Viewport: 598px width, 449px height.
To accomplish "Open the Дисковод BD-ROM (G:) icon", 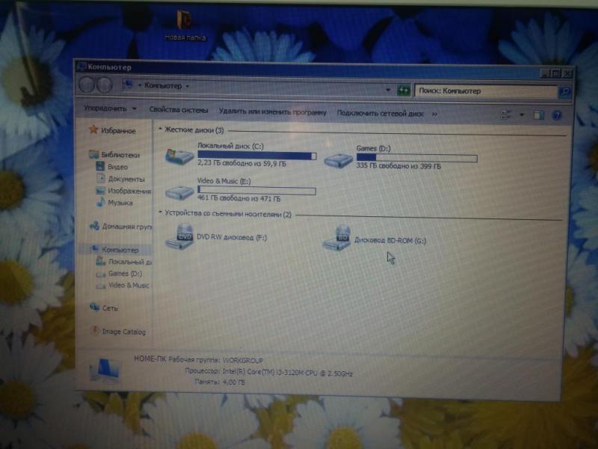I will coord(337,239).
